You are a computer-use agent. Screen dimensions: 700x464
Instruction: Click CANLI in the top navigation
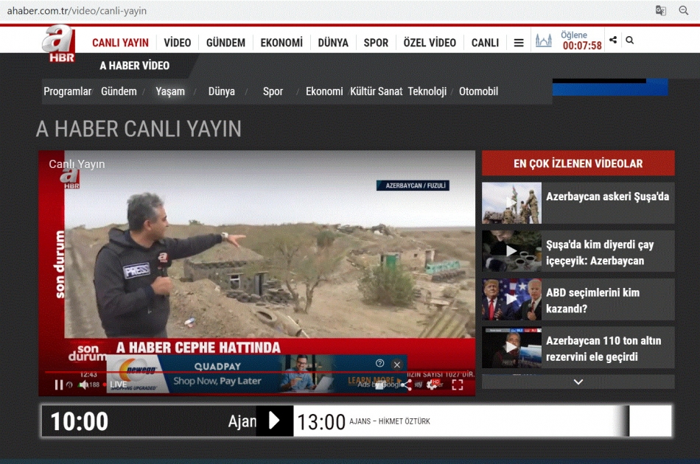(x=486, y=43)
